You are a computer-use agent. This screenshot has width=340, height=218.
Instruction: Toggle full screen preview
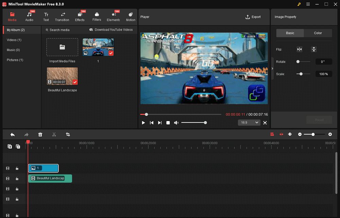point(265,123)
